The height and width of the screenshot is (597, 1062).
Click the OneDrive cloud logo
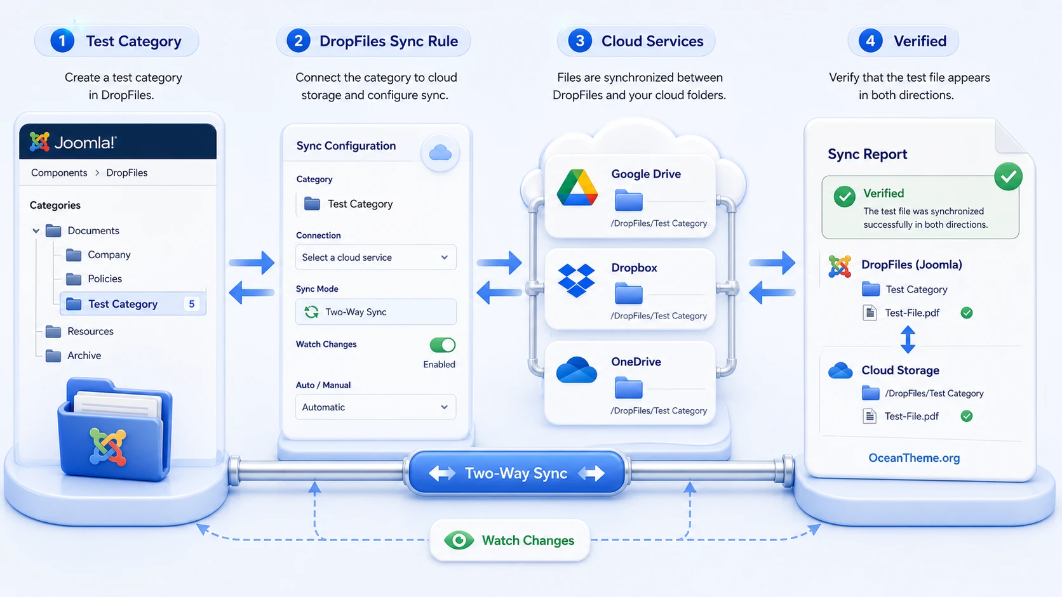tap(577, 371)
